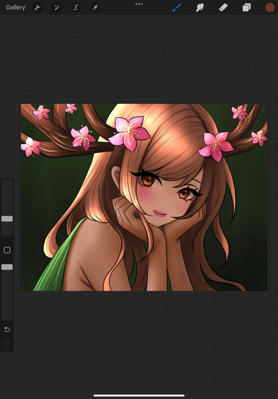
Task: Tap the iPad home indicator bar
Action: point(139,396)
